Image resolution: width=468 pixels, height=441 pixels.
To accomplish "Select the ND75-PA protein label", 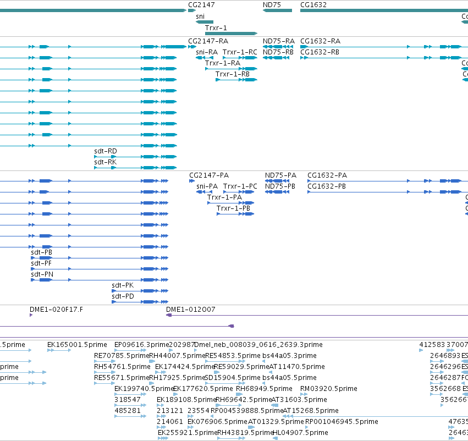I will coord(280,175).
